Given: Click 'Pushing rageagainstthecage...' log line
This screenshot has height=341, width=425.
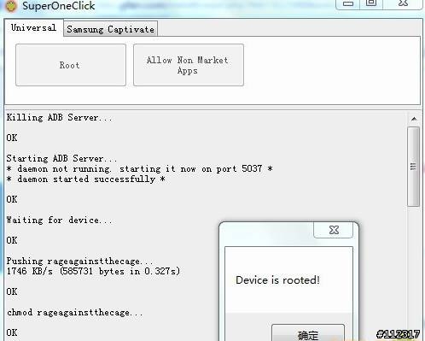Looking at the screenshot, I should point(79,261).
